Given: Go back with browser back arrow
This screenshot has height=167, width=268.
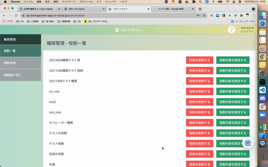Looking at the screenshot, I should pos(4,16).
